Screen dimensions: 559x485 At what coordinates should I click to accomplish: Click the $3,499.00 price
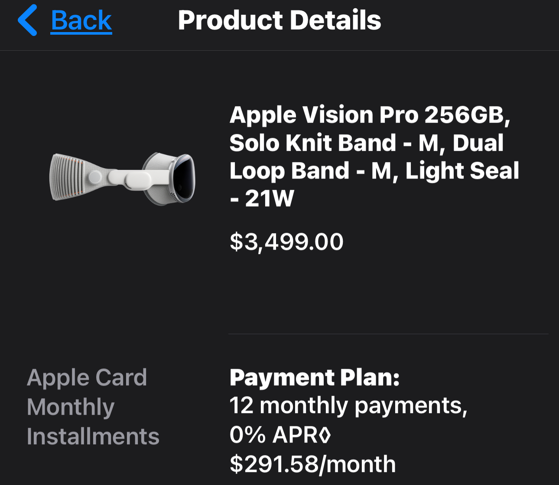[x=286, y=241]
